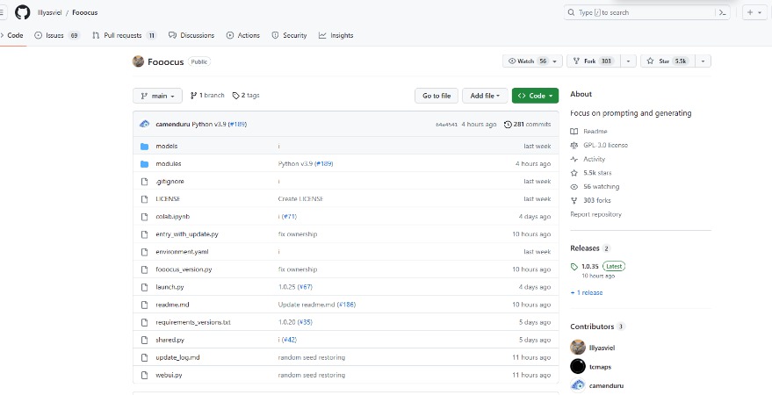Expand the star lists dropdown arrow
This screenshot has width=772, height=395.
point(703,61)
